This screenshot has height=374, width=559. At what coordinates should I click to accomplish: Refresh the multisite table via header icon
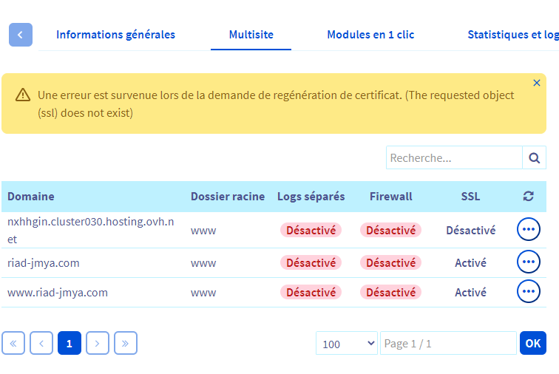528,197
